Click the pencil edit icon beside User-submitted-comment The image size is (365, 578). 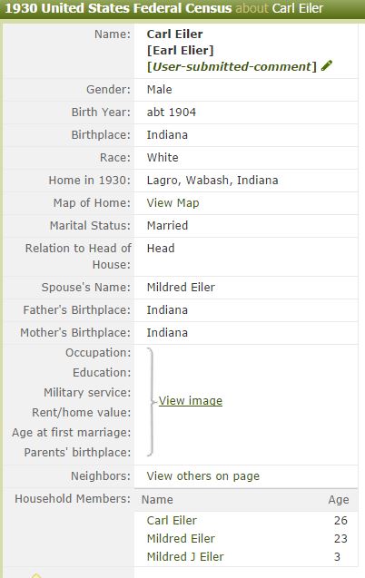click(326, 65)
